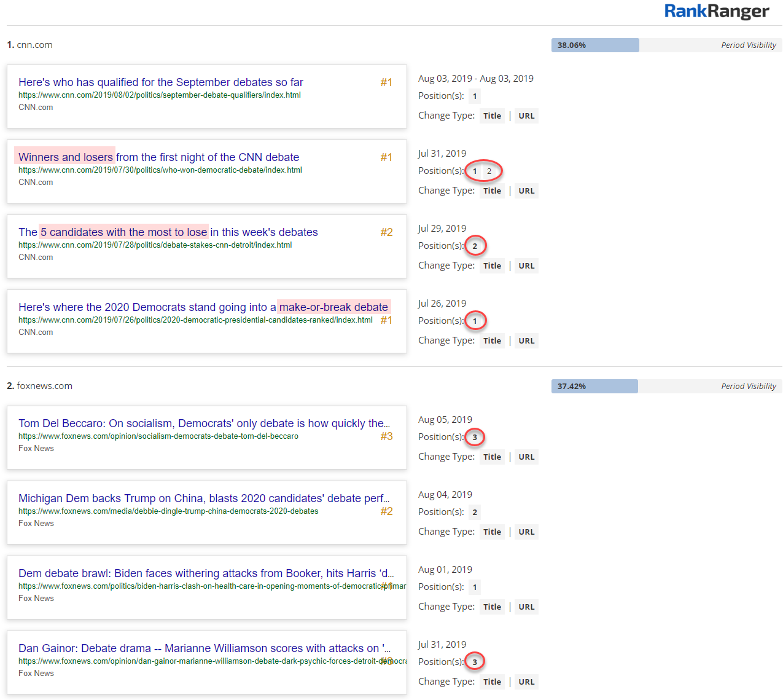The image size is (783, 700).
Task: Click URL change type for Aug 05, 2019 entry
Action: (526, 457)
